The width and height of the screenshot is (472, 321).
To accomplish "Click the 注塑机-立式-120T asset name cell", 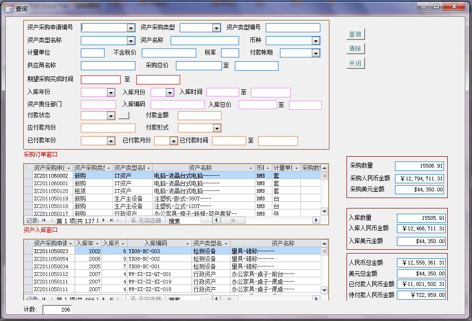I will tap(204, 206).
